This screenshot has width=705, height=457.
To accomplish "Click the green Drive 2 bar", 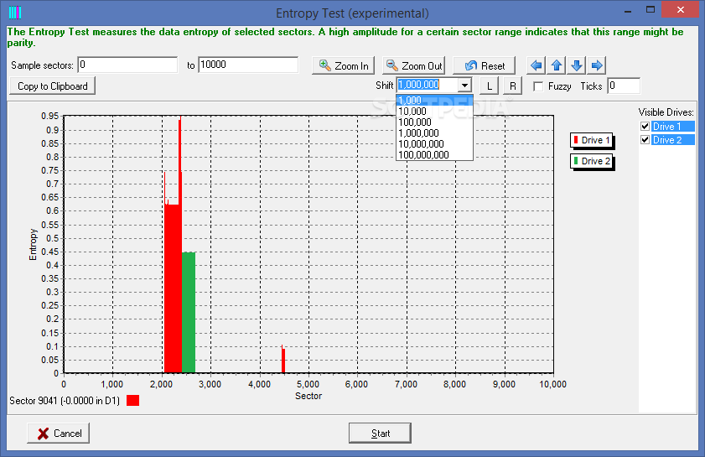I will click(189, 313).
